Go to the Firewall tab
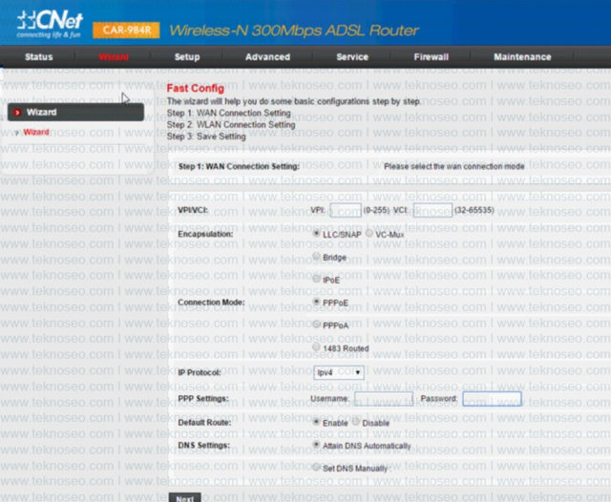This screenshot has height=502, width=611. click(431, 57)
